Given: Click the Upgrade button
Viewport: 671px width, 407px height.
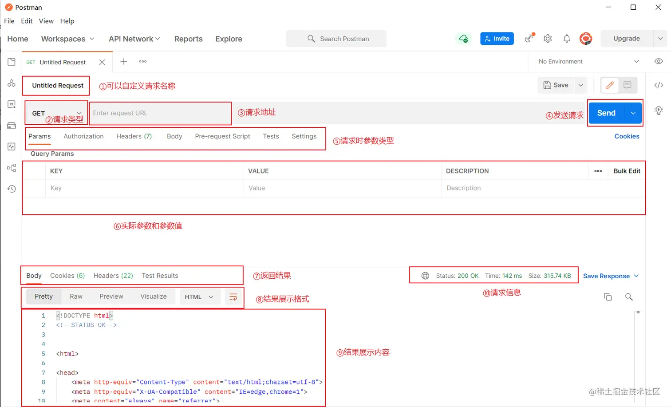Looking at the screenshot, I should click(x=627, y=39).
